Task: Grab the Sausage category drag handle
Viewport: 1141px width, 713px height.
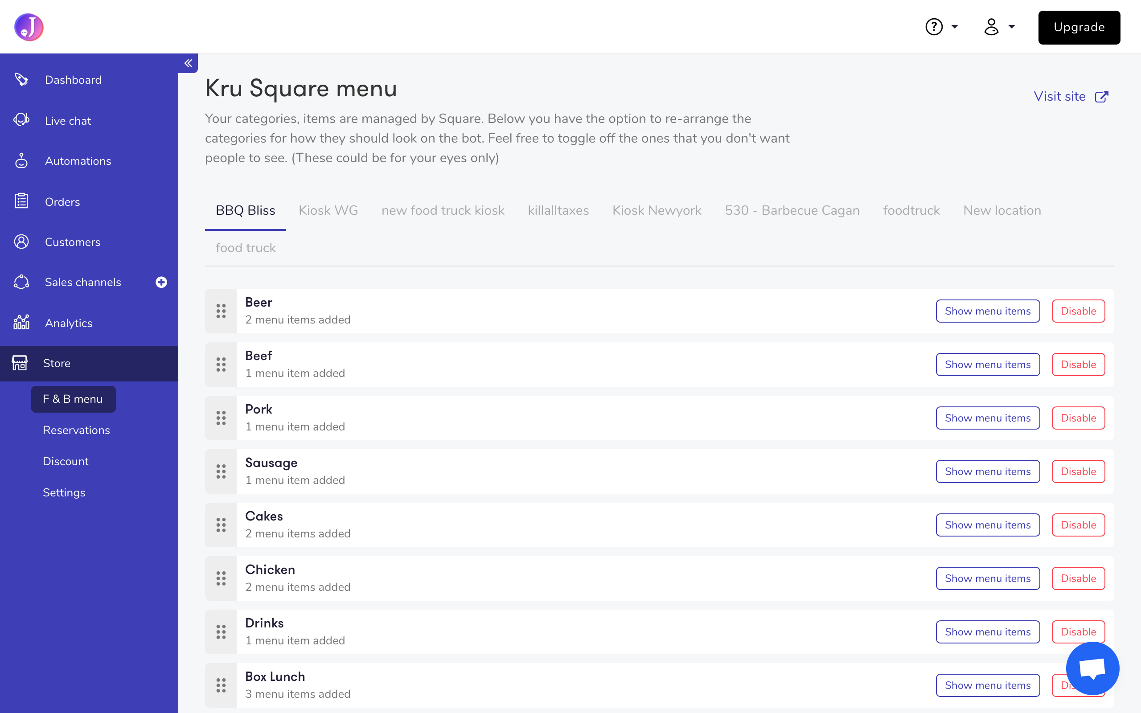Action: (x=221, y=471)
